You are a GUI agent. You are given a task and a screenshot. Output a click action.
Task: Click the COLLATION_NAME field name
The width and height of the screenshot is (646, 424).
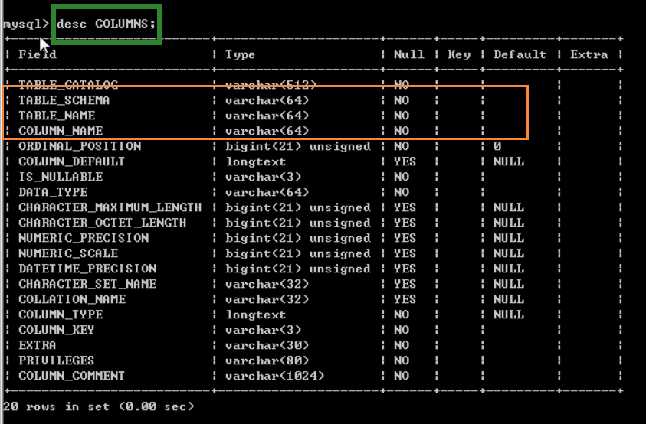click(x=72, y=299)
